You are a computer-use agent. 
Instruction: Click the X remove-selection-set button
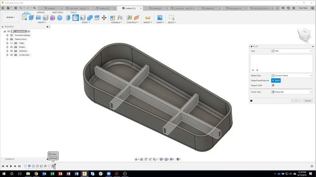click(257, 70)
